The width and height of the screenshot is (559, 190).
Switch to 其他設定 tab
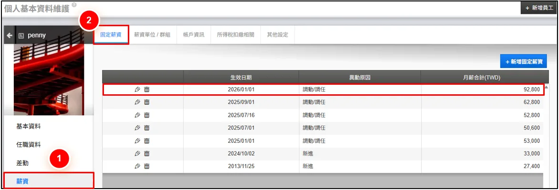point(278,35)
